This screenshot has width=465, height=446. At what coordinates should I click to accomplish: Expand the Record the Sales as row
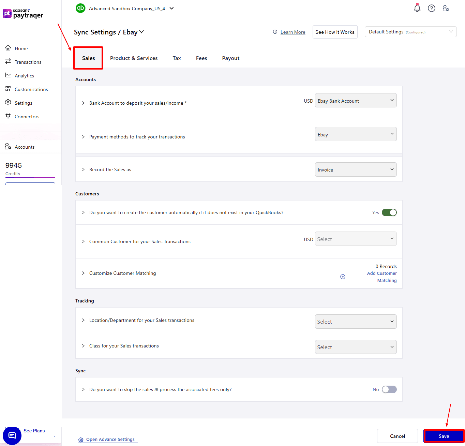[83, 169]
